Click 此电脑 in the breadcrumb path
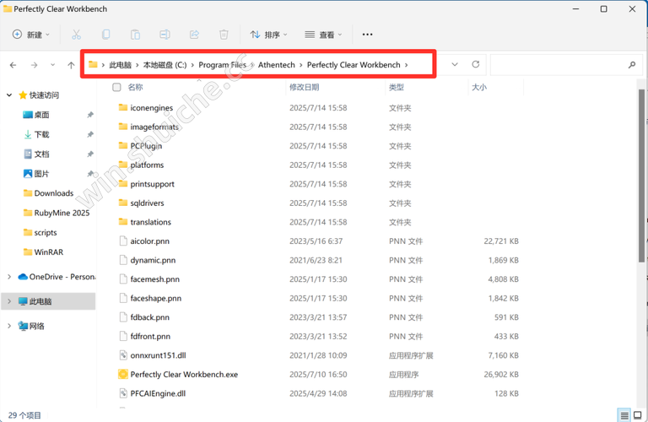 pyautogui.click(x=121, y=65)
